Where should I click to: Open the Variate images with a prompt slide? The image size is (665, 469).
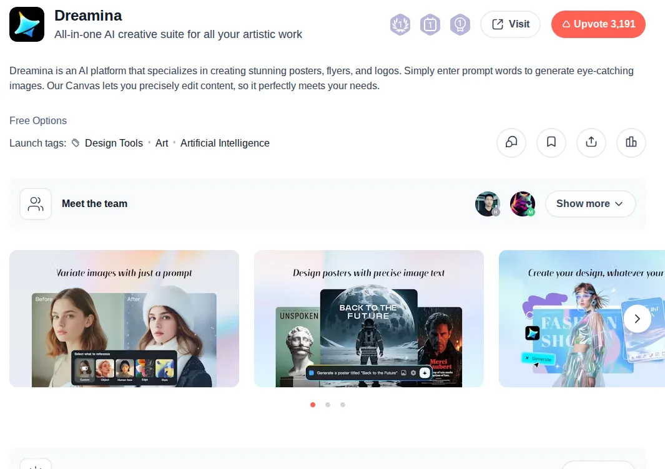124,319
